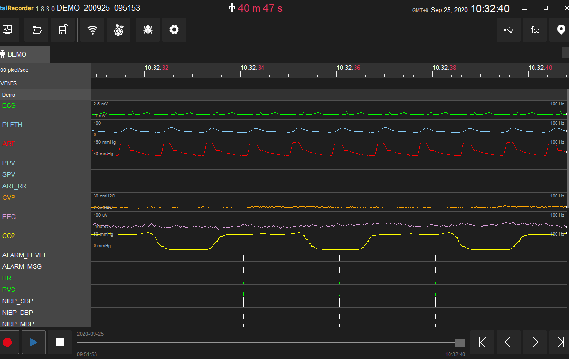Click the EVENTS row label

(x=8, y=83)
